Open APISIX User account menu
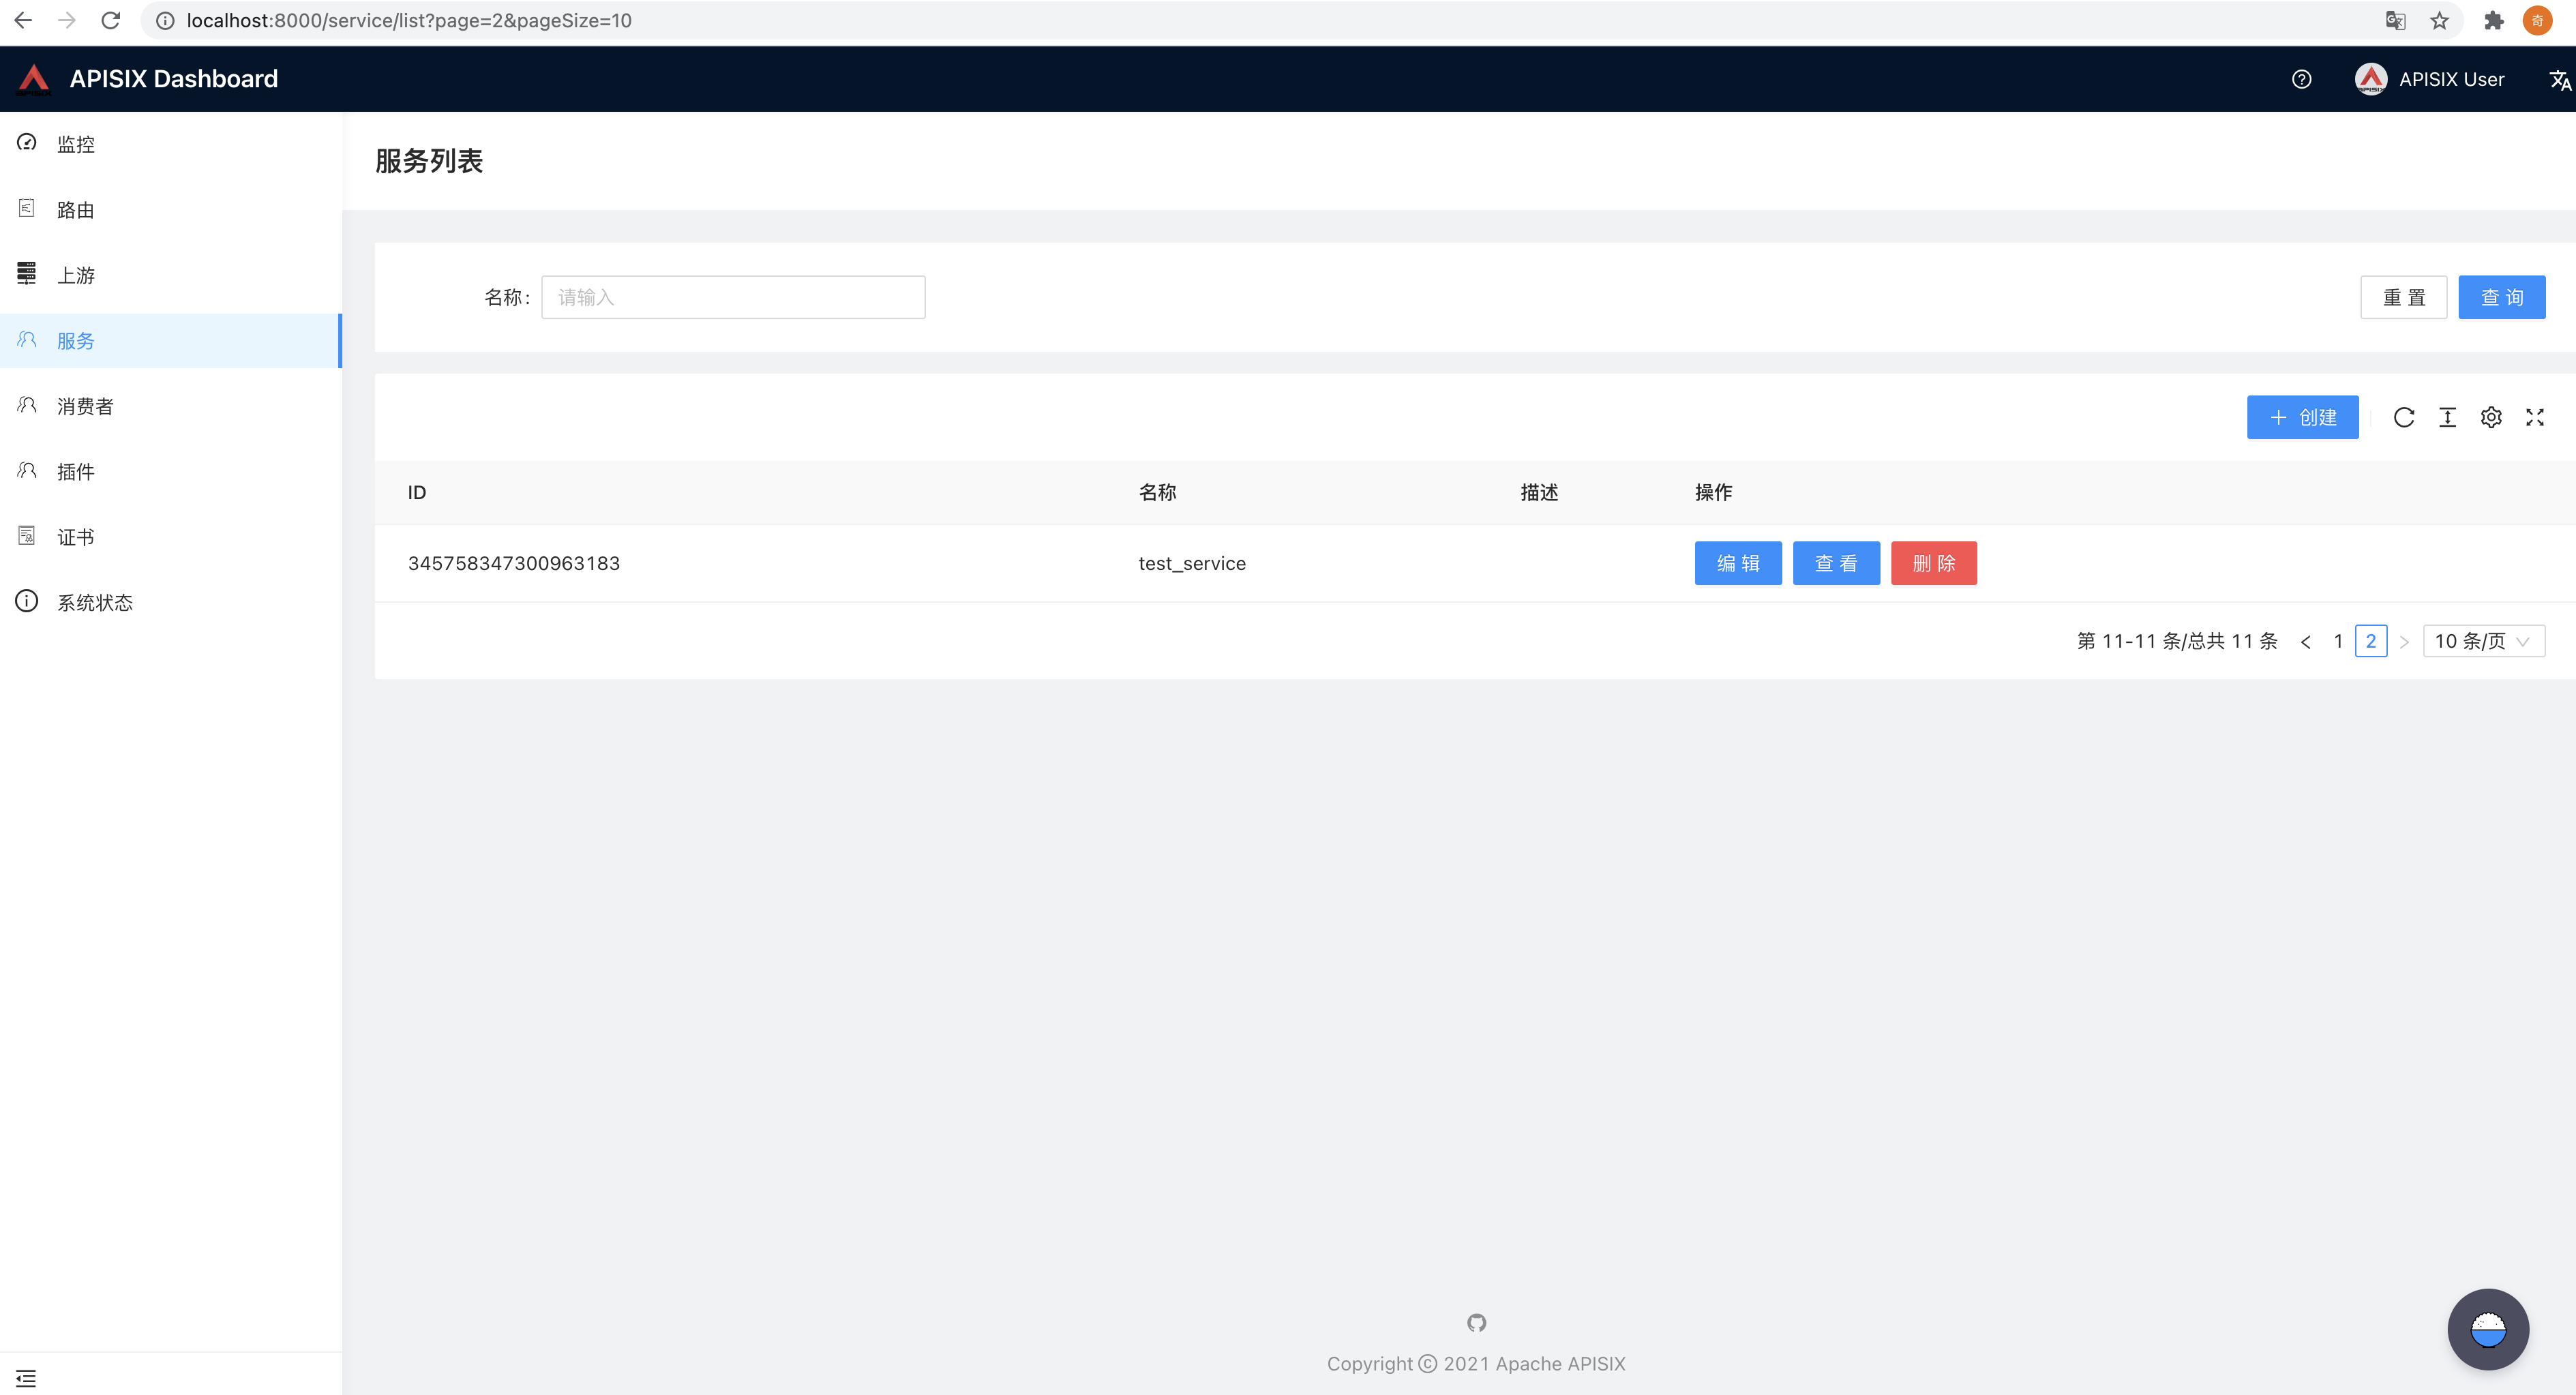The width and height of the screenshot is (2576, 1395). [x=2430, y=79]
